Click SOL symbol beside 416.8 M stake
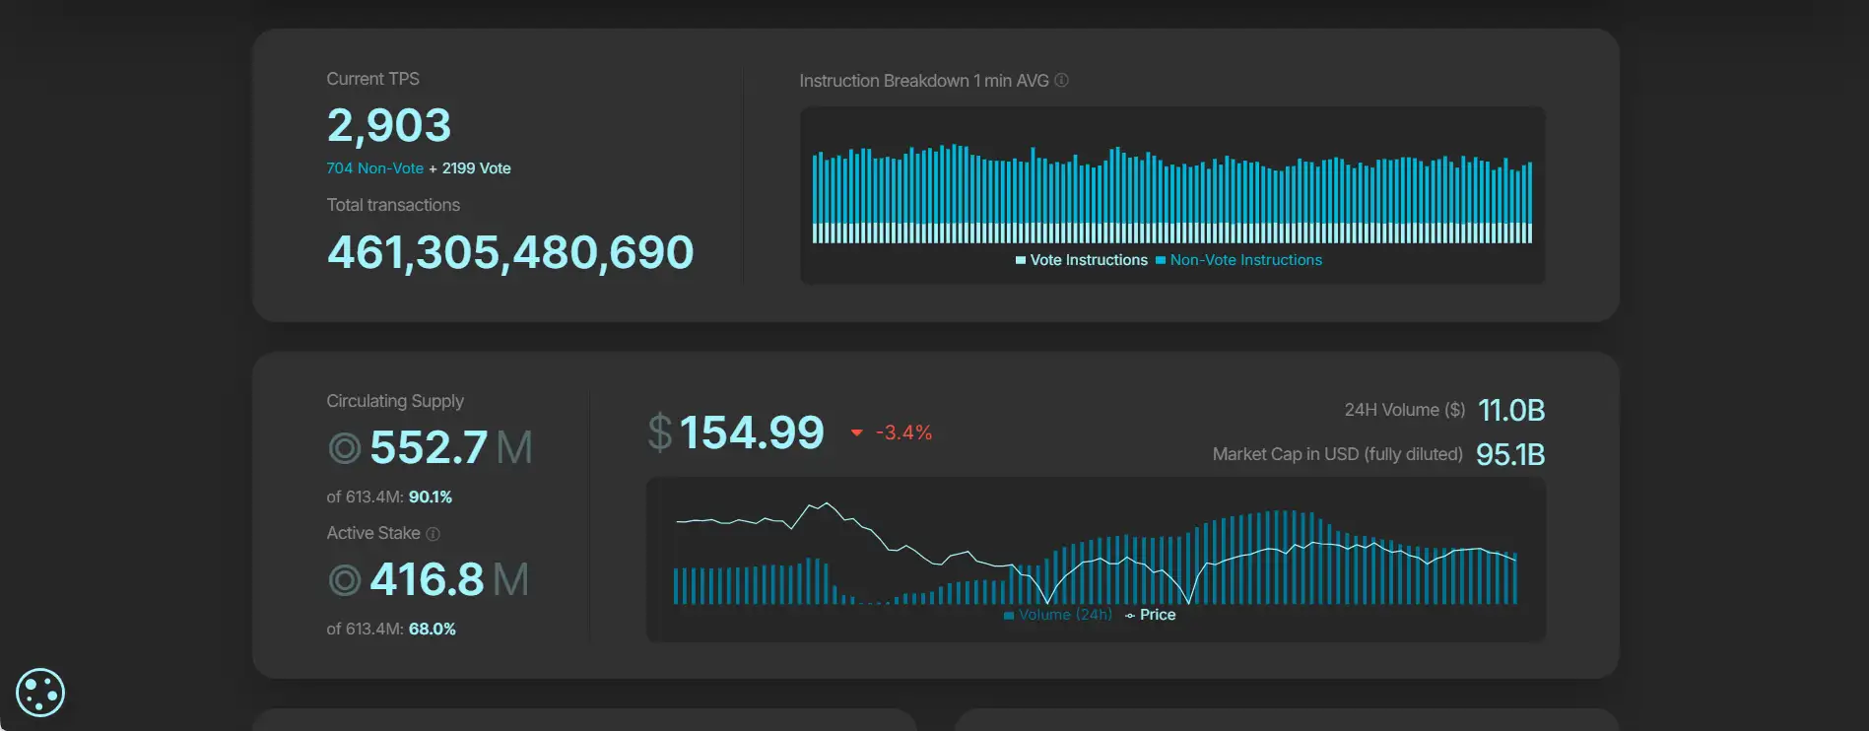The image size is (1869, 731). (344, 580)
